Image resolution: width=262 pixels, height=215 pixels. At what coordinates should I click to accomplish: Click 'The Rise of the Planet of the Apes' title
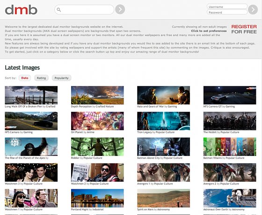click(25, 158)
